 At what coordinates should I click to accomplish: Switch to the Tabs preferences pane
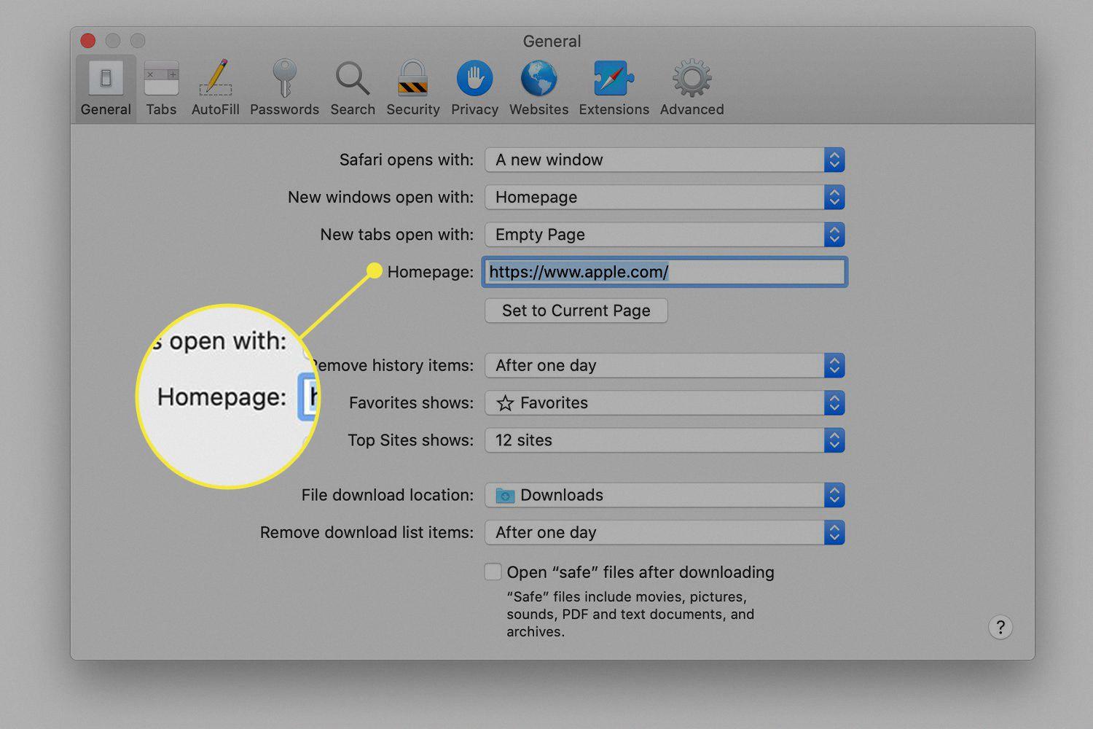coord(161,88)
